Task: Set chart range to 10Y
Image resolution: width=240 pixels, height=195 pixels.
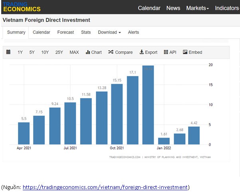Action: pos(45,52)
